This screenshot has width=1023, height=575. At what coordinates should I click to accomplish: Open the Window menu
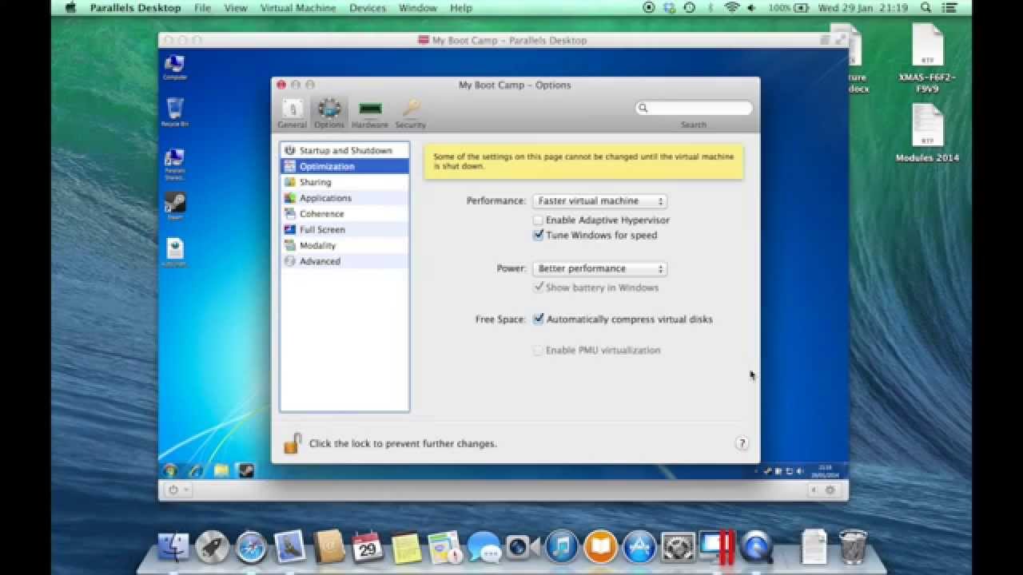[x=418, y=8]
